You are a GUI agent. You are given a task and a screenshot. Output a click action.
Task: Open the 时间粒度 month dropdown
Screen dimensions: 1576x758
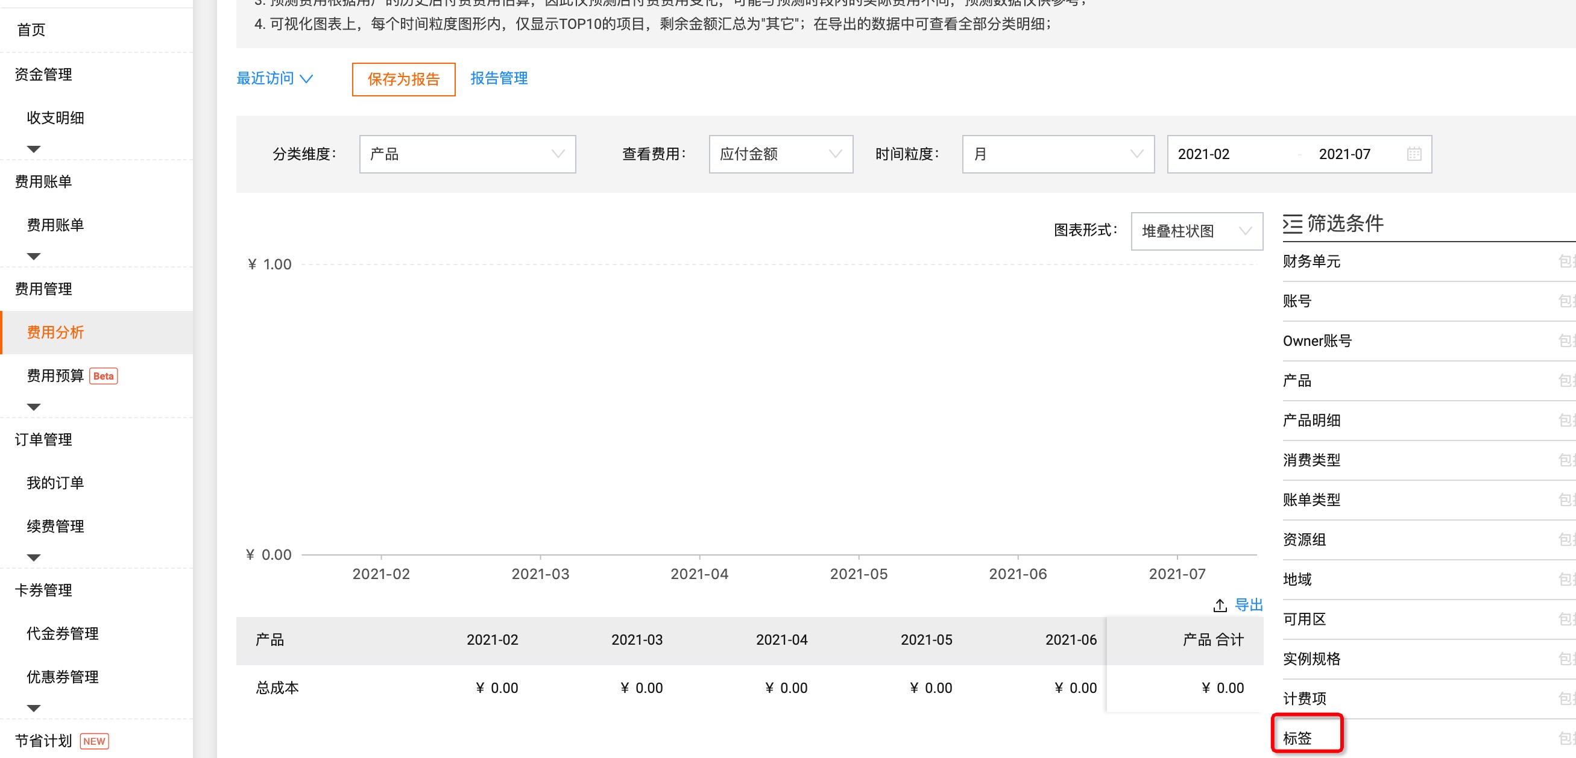(x=1058, y=154)
